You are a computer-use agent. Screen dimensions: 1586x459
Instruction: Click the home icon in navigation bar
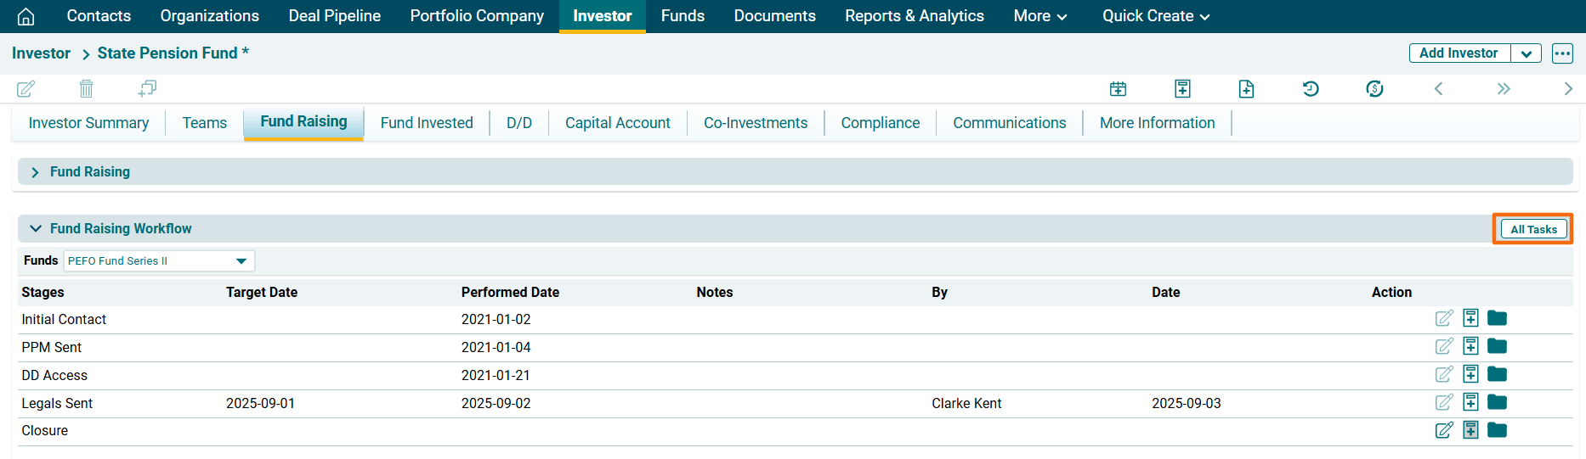point(26,16)
